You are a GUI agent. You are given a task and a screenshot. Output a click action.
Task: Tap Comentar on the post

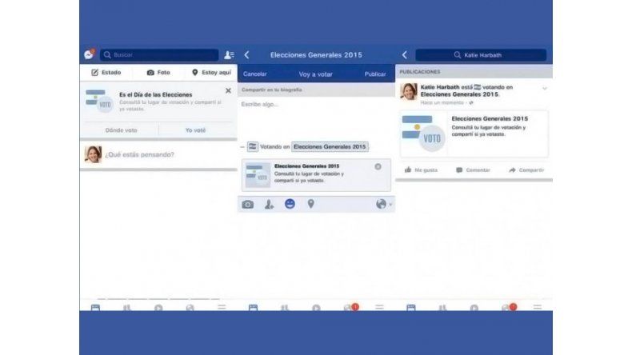473,170
